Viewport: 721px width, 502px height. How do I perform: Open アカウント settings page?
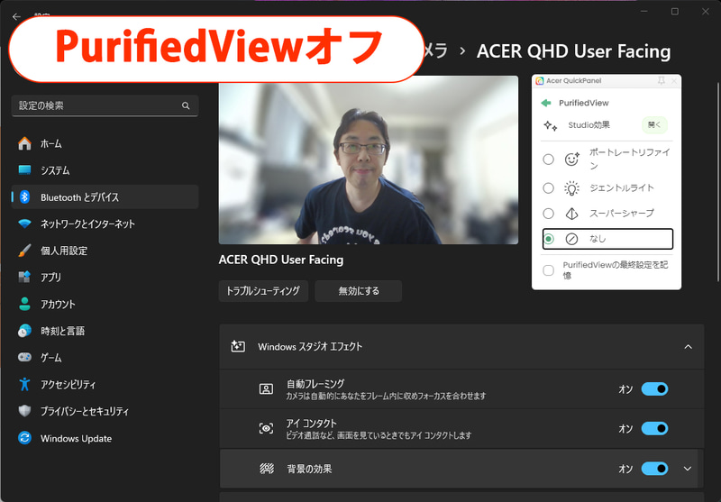click(x=105, y=304)
